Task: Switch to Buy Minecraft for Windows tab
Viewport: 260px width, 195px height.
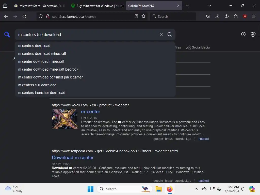Action: pos(97,6)
